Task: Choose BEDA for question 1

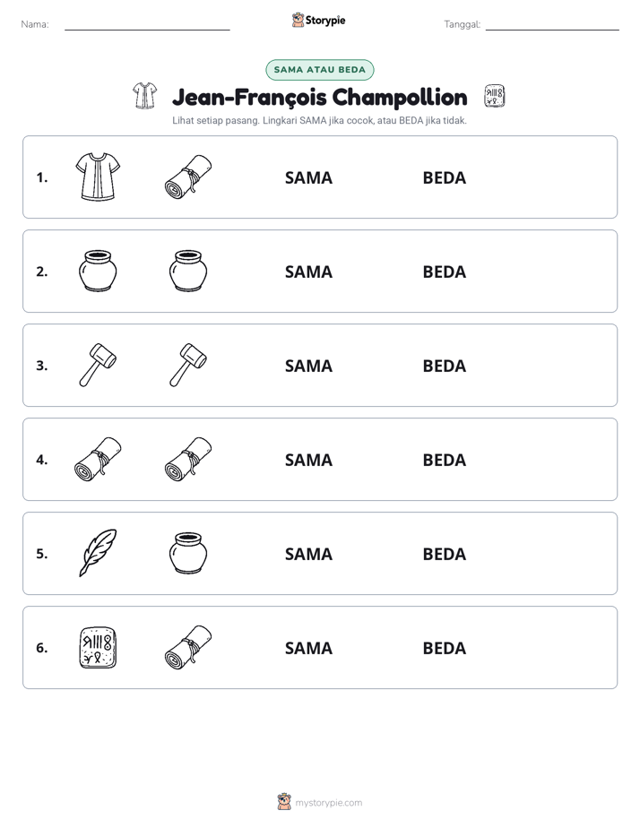Action: tap(444, 178)
